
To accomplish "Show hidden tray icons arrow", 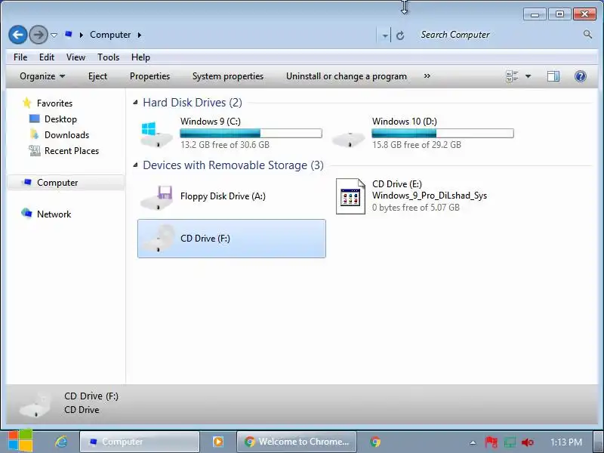I will [473, 442].
